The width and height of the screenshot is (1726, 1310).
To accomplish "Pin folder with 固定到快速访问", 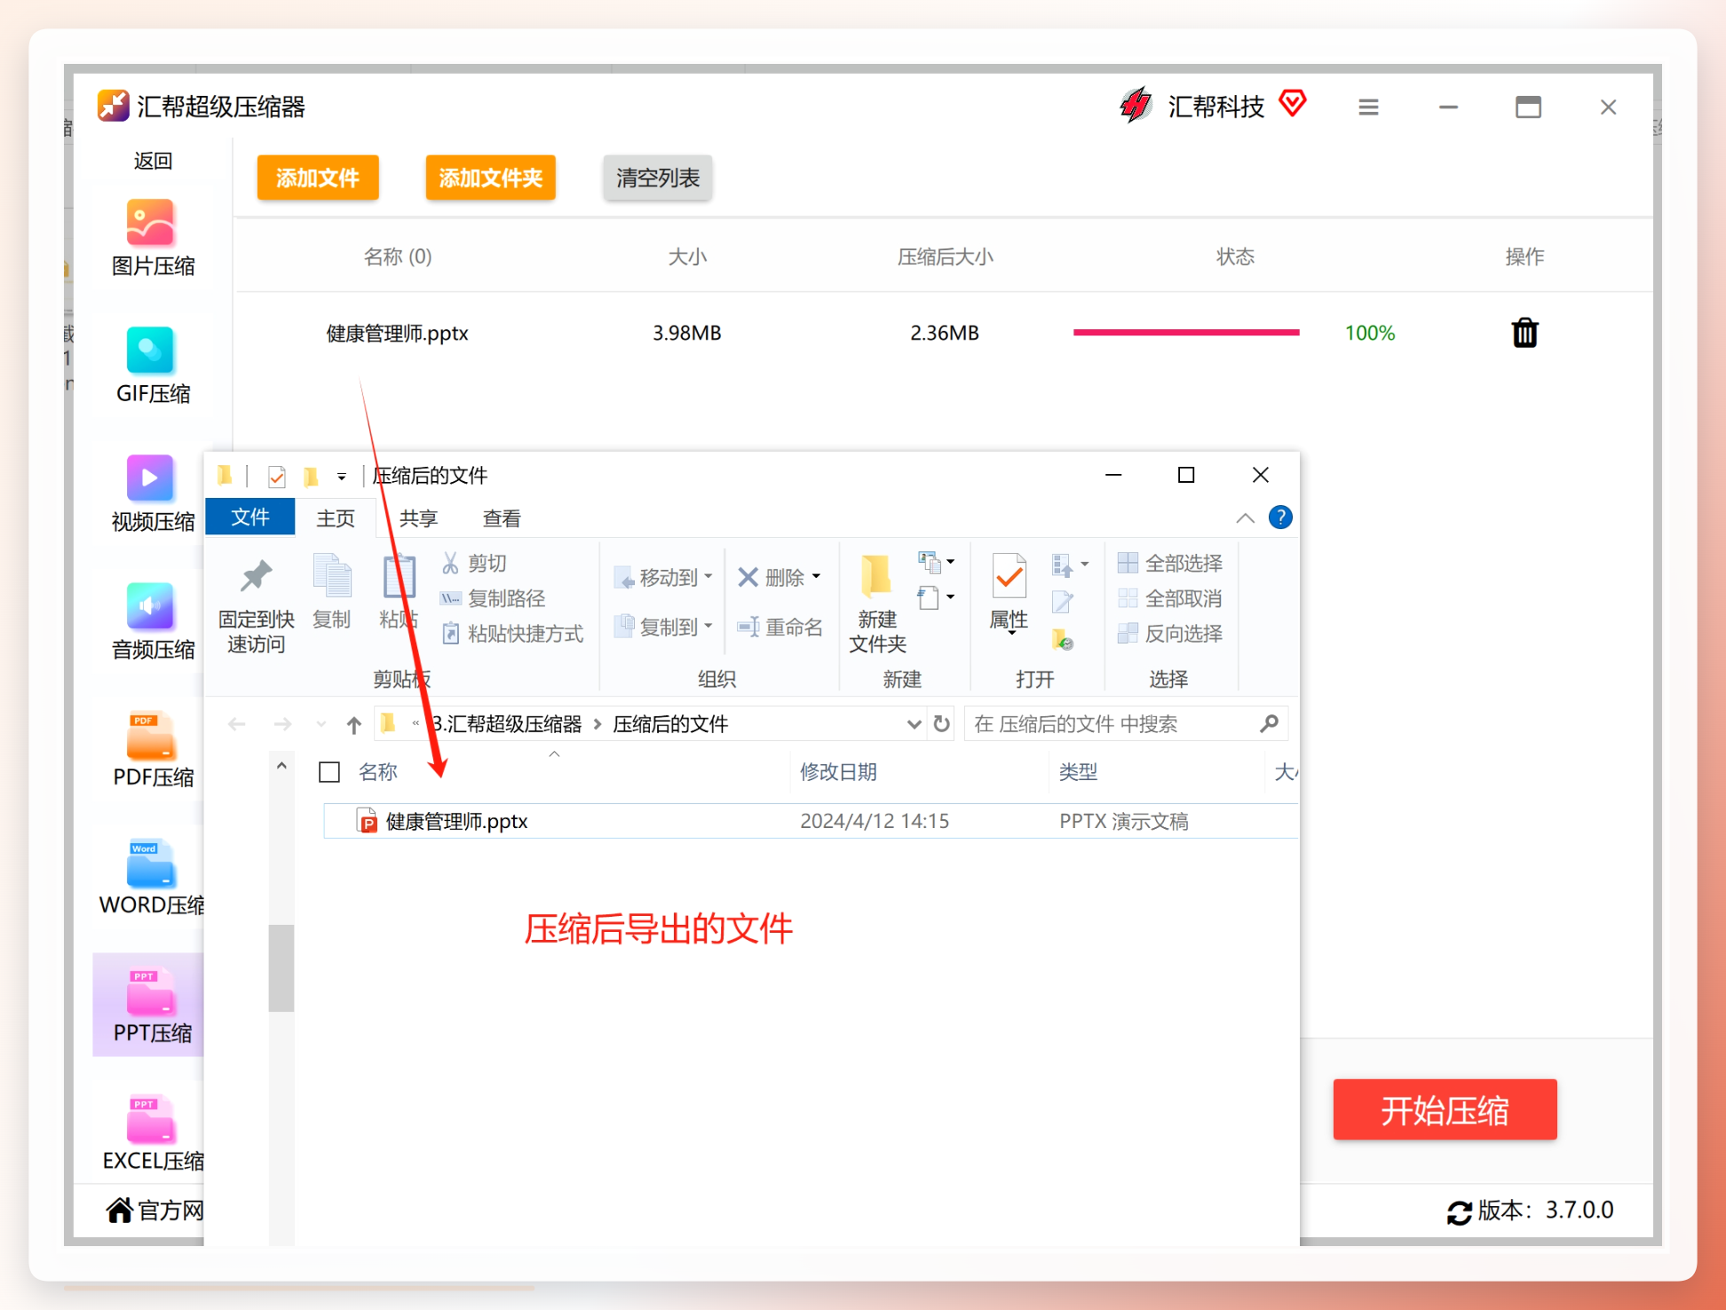I will pyautogui.click(x=256, y=607).
